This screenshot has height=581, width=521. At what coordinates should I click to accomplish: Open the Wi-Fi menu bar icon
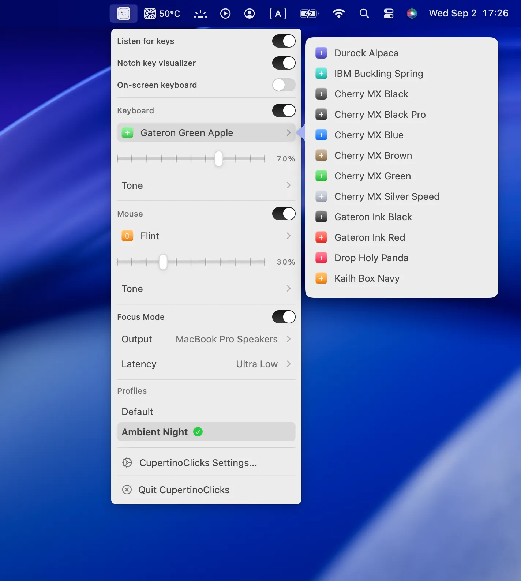pyautogui.click(x=339, y=14)
